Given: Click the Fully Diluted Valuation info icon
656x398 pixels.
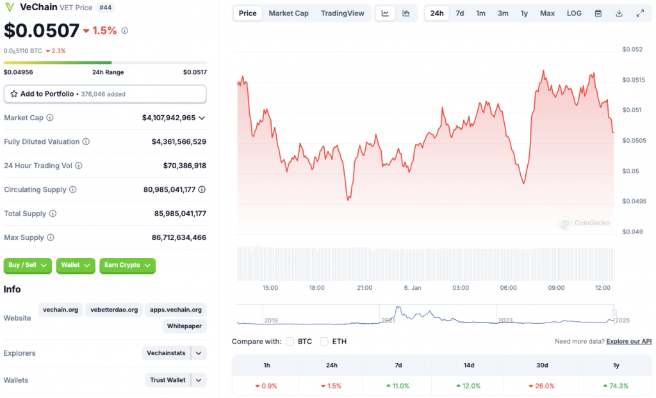Looking at the screenshot, I should pos(86,141).
